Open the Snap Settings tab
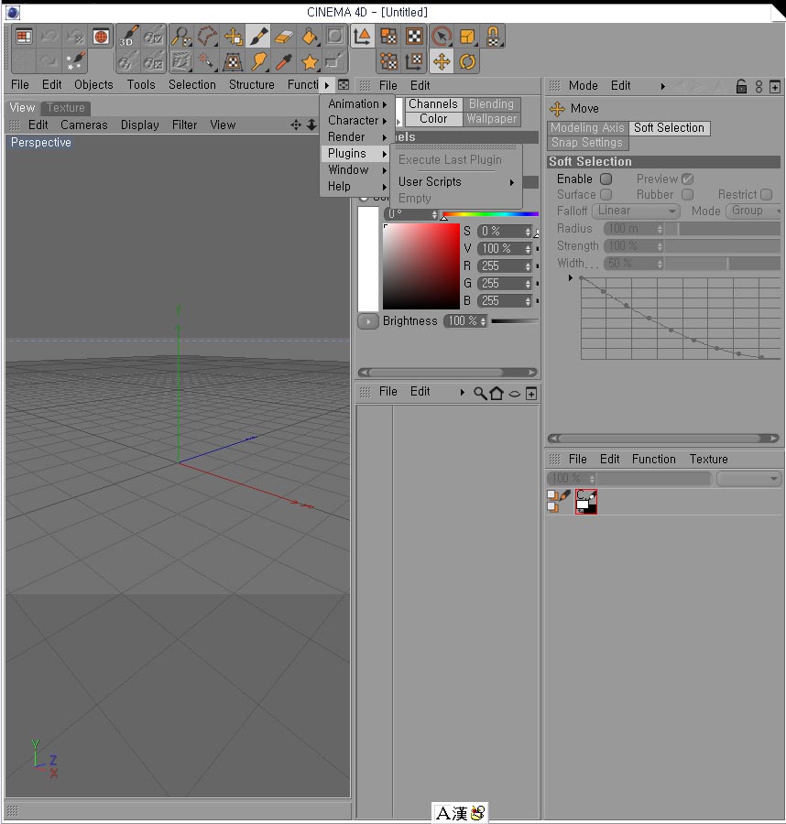 (x=587, y=143)
